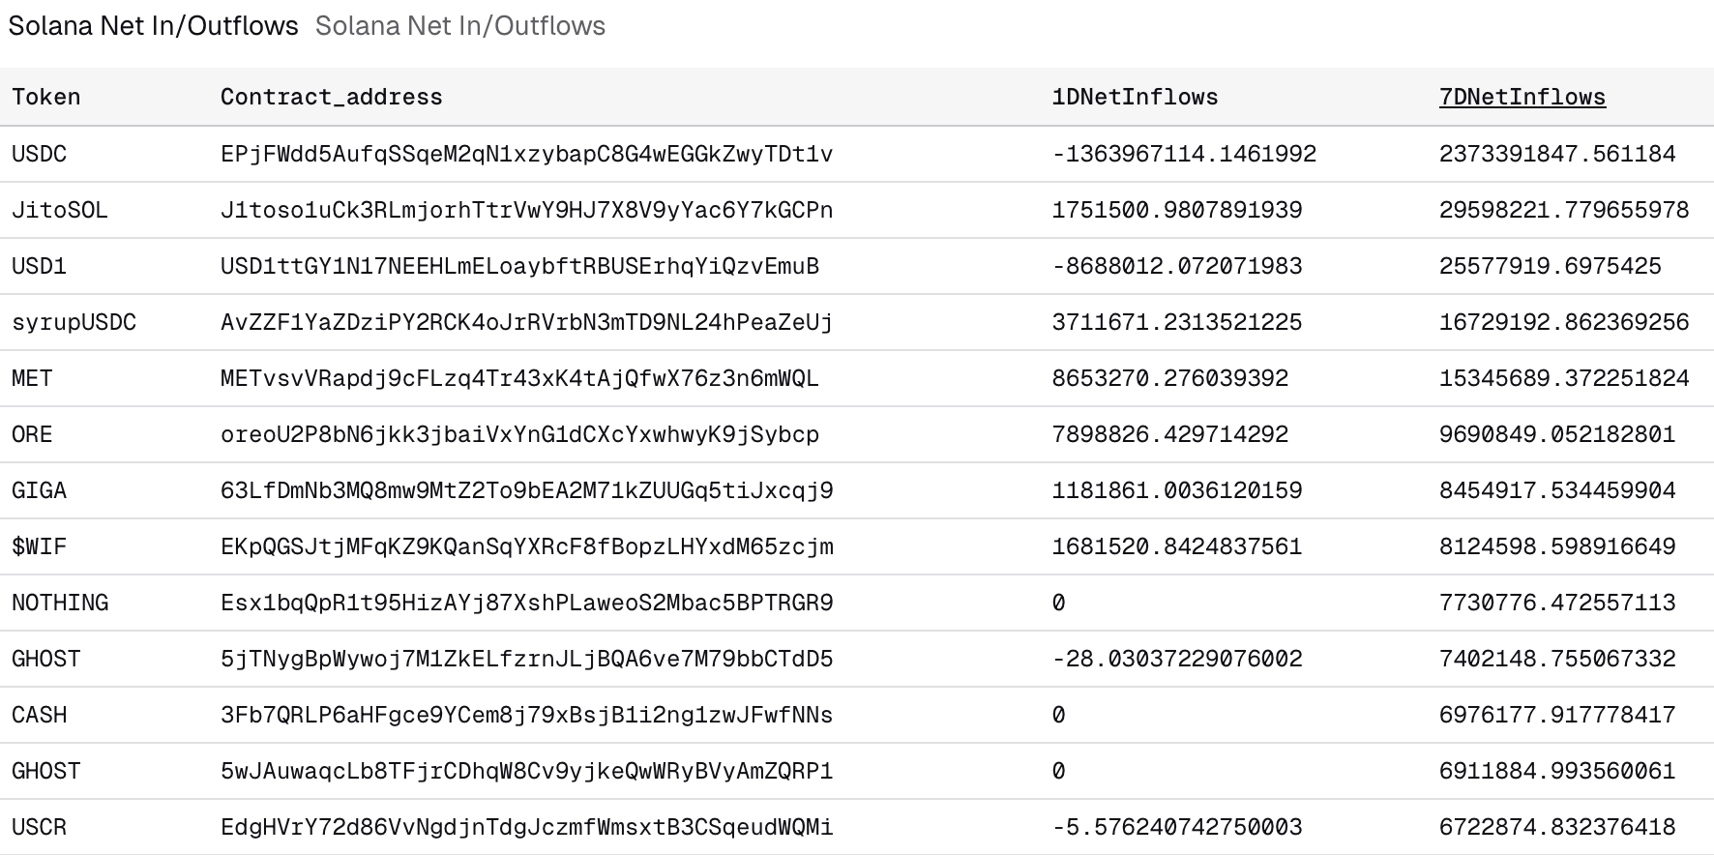The height and width of the screenshot is (855, 1714).
Task: Click syrupUSDC contract address AvZZF1Ya...
Action: [526, 322]
